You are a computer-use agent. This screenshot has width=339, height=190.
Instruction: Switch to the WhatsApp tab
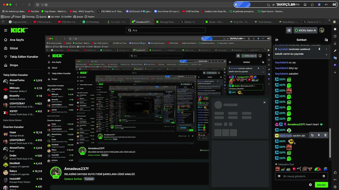click(92, 22)
